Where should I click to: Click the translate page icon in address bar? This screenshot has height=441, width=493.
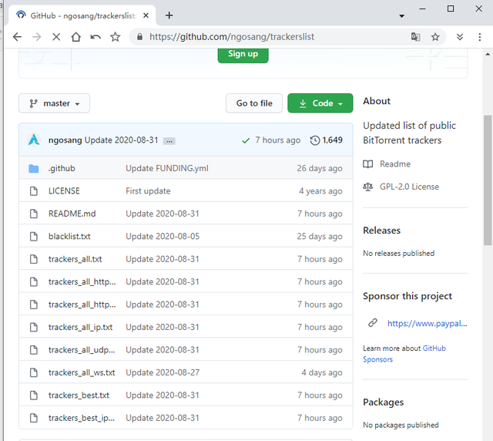pyautogui.click(x=415, y=36)
